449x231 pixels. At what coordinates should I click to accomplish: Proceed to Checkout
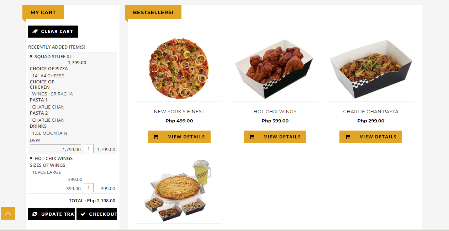[96, 214]
